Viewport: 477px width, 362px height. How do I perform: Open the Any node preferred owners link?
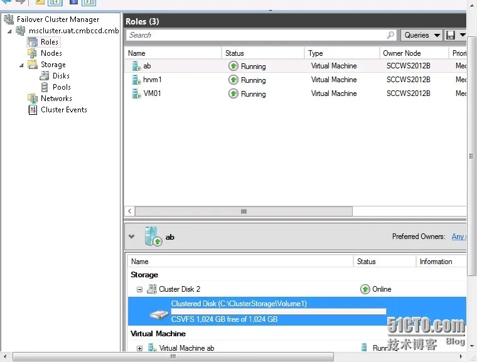point(459,237)
